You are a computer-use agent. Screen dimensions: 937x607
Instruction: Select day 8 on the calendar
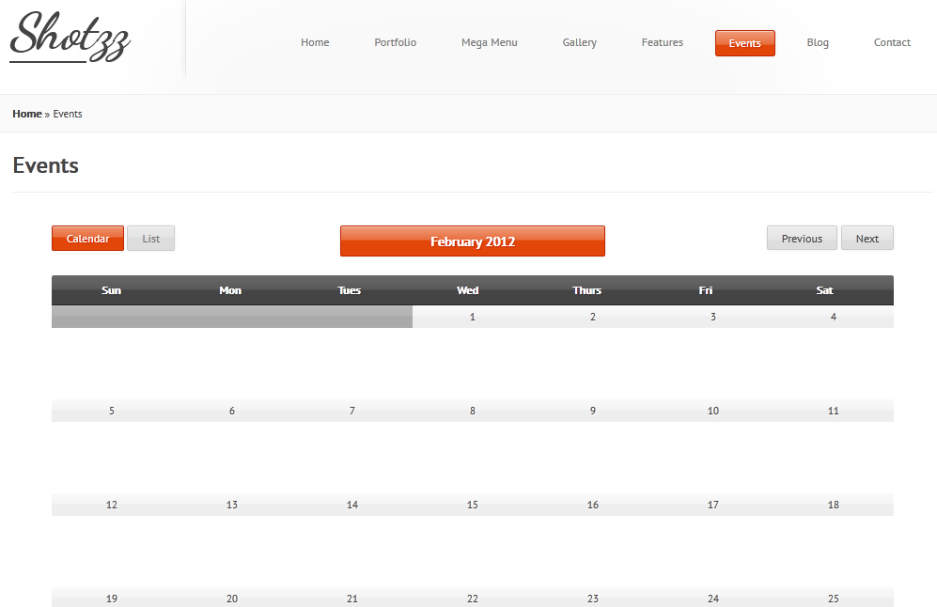click(473, 411)
